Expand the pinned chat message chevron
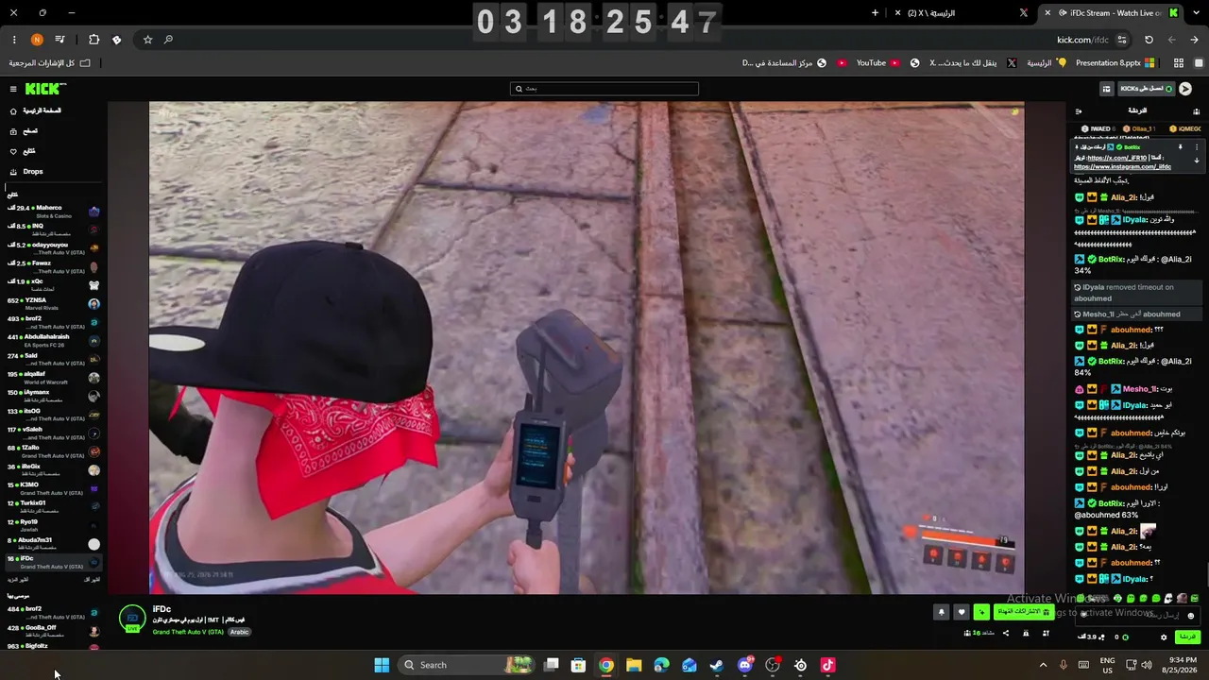The height and width of the screenshot is (680, 1209). click(1197, 161)
